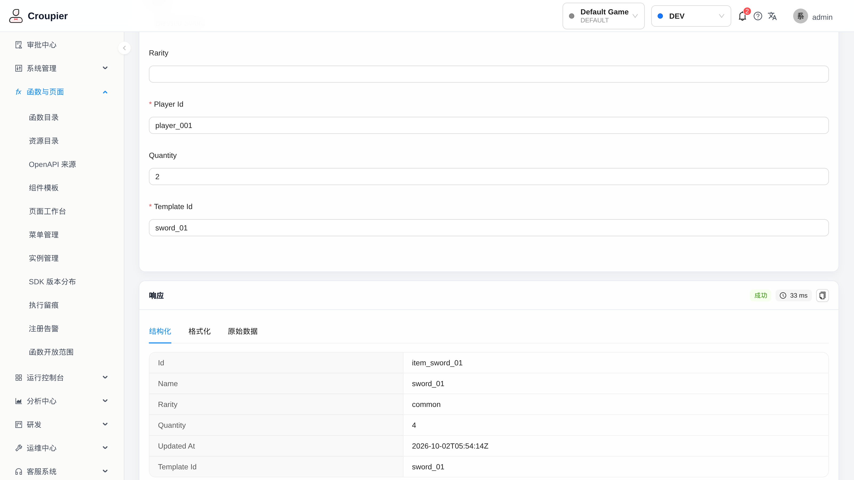Click the 审批中心 menu icon
The width and height of the screenshot is (854, 480).
(x=19, y=45)
